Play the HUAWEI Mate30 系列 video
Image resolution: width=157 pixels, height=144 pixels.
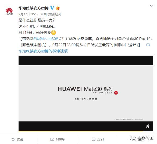coord(86,93)
